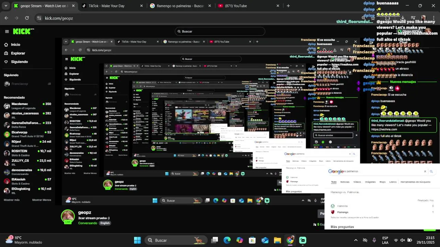Open Siguiendo in the Kick sidebar

click(x=19, y=62)
